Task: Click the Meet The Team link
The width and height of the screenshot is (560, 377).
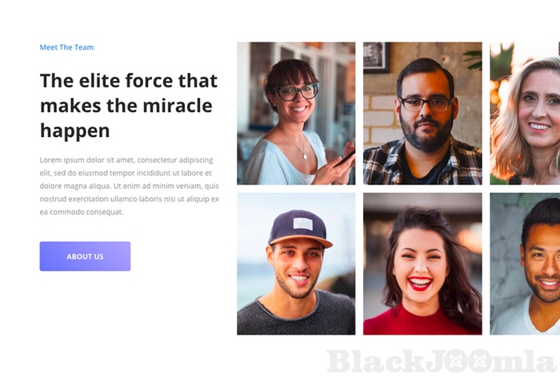Action: click(66, 47)
